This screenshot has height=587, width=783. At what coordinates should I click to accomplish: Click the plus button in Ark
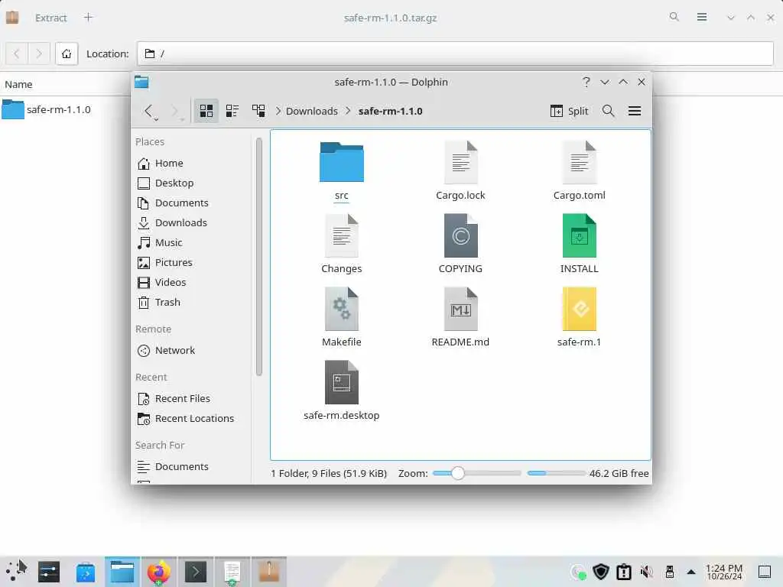point(89,18)
